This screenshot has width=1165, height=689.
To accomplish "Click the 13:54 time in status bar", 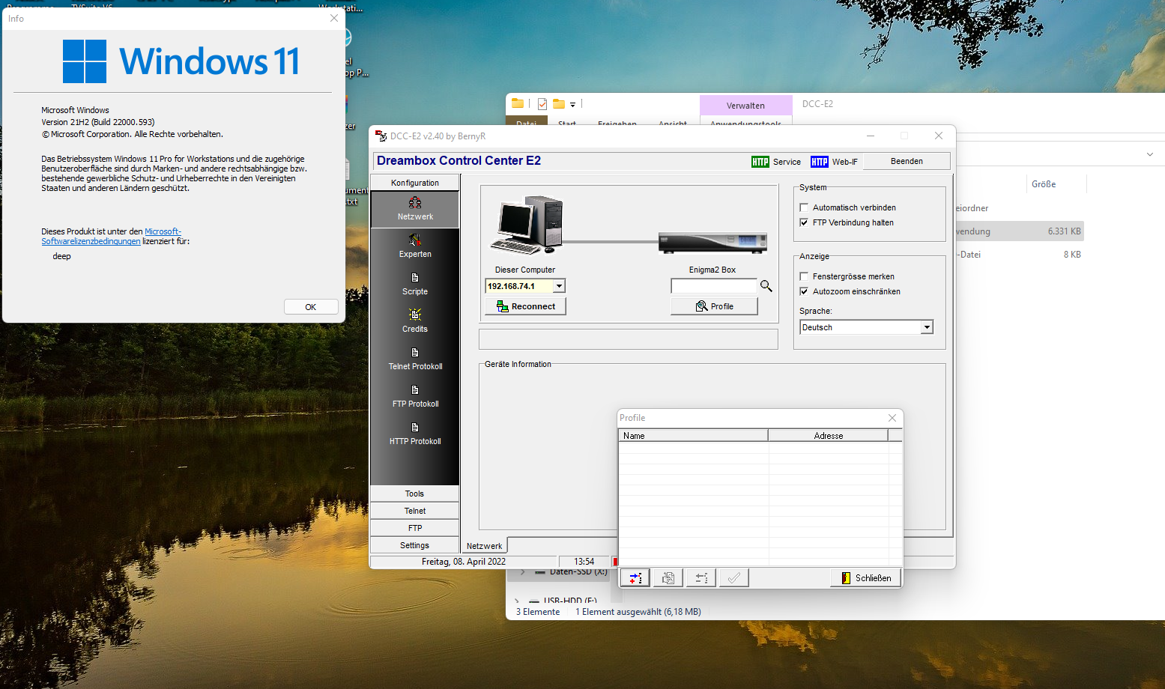I will point(584,562).
